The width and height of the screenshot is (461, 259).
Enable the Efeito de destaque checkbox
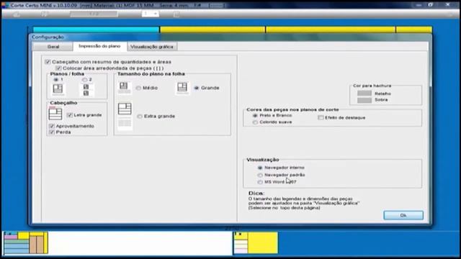[x=321, y=117]
